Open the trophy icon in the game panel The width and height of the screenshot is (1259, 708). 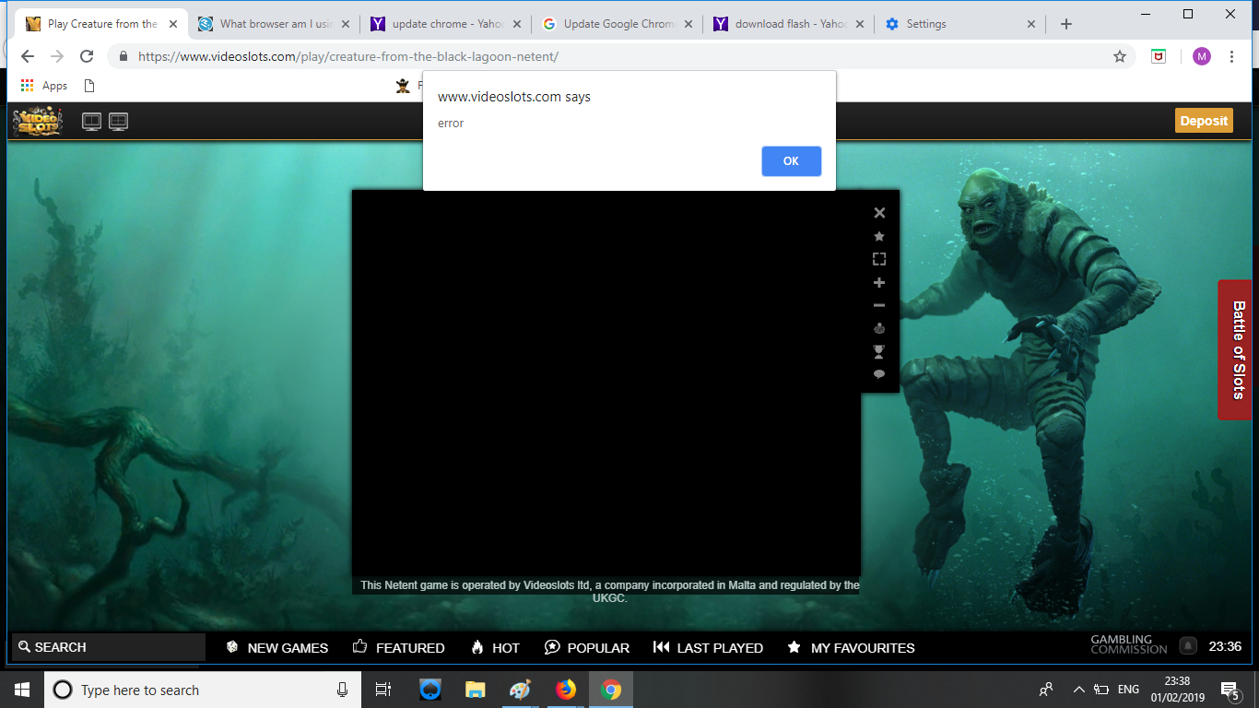click(879, 351)
